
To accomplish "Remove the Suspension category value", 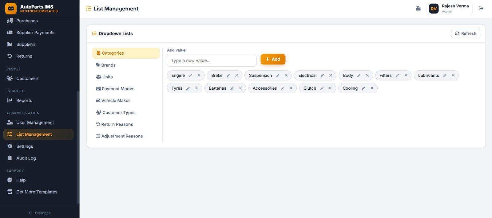I will [286, 76].
